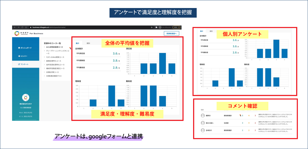308x149 pixels.
Task: Click the address bar URL business.kikagaku.ai
Action: pos(49,27)
